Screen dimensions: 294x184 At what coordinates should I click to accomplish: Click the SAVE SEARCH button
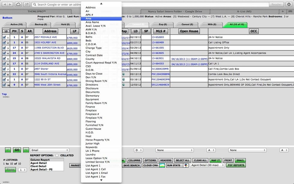[x=131, y=165]
